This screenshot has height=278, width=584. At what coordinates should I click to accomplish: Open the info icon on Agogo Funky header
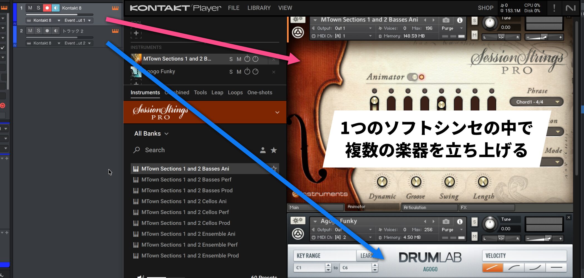pos(460,221)
